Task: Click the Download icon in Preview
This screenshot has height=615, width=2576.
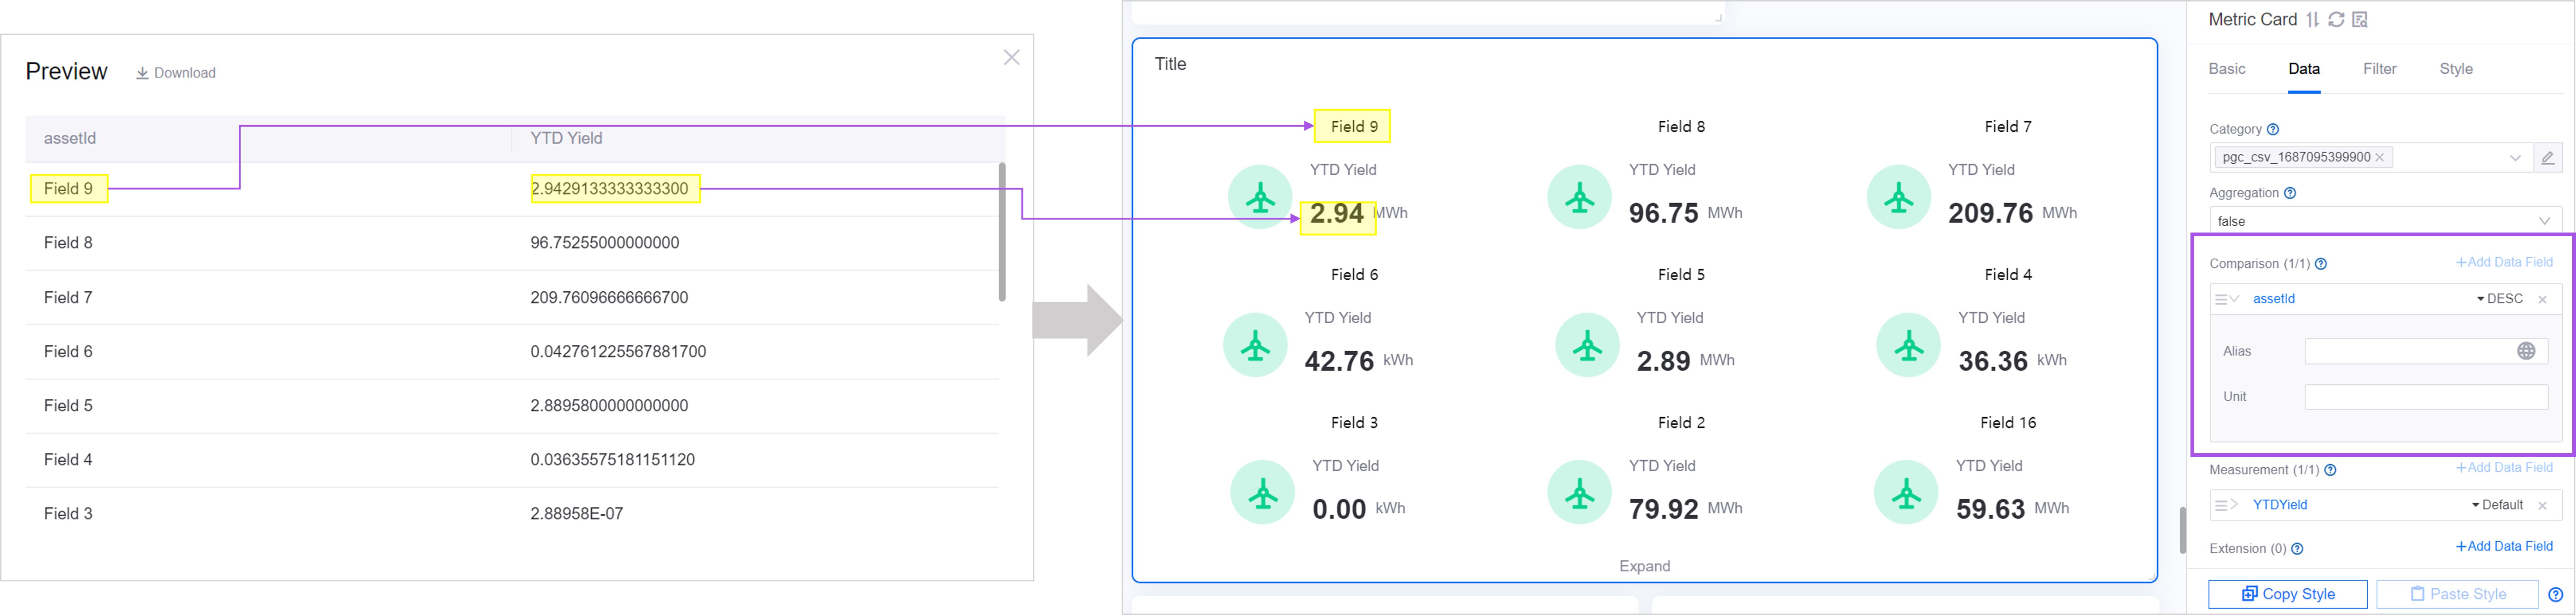Action: coord(143,73)
